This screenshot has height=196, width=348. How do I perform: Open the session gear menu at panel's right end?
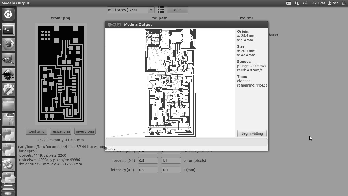[x=344, y=3]
